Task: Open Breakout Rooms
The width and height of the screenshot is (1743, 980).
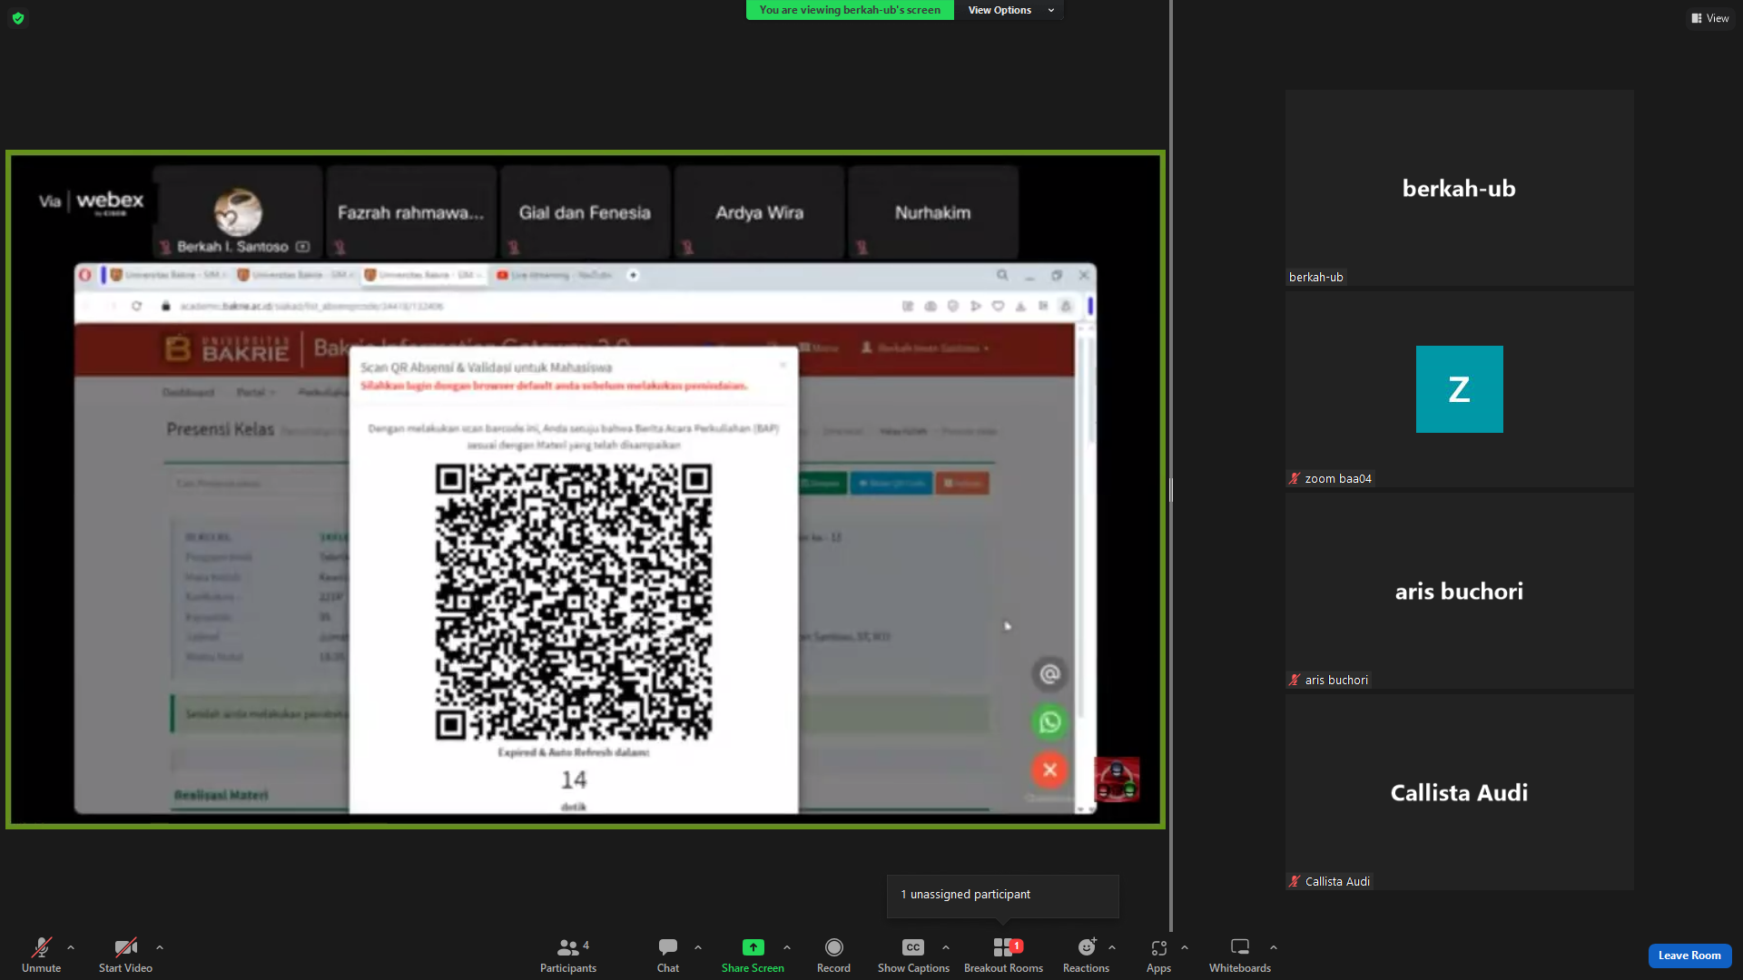Action: coord(1003,955)
